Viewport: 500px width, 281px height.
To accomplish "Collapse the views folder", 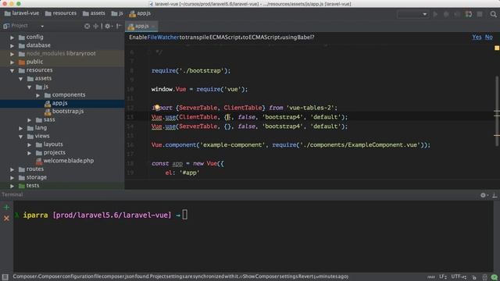I will coord(21,137).
